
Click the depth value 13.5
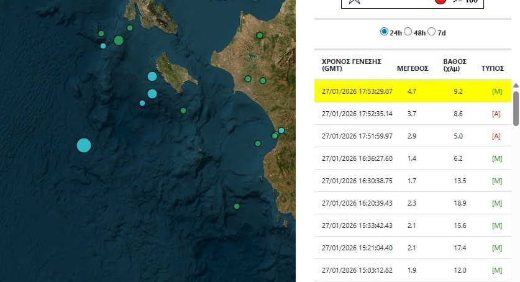[460, 181]
